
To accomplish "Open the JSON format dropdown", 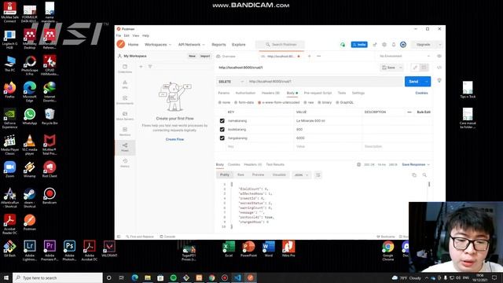I will (x=302, y=175).
